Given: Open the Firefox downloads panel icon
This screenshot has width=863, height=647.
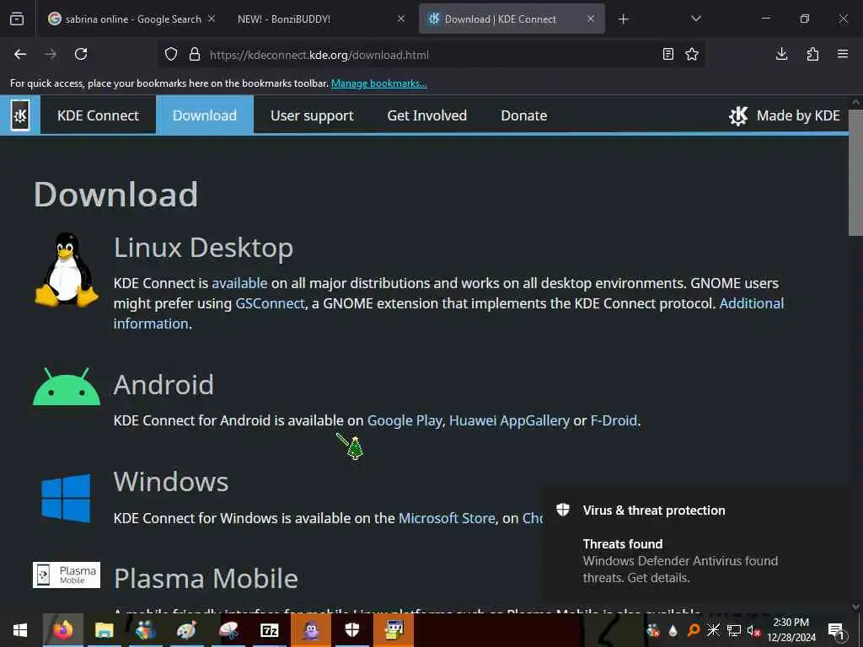Looking at the screenshot, I should pyautogui.click(x=781, y=54).
